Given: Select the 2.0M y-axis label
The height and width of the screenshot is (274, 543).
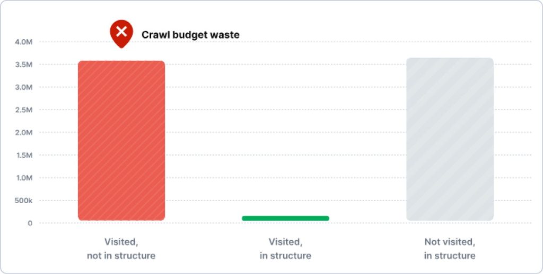Looking at the screenshot, I should (x=23, y=132).
